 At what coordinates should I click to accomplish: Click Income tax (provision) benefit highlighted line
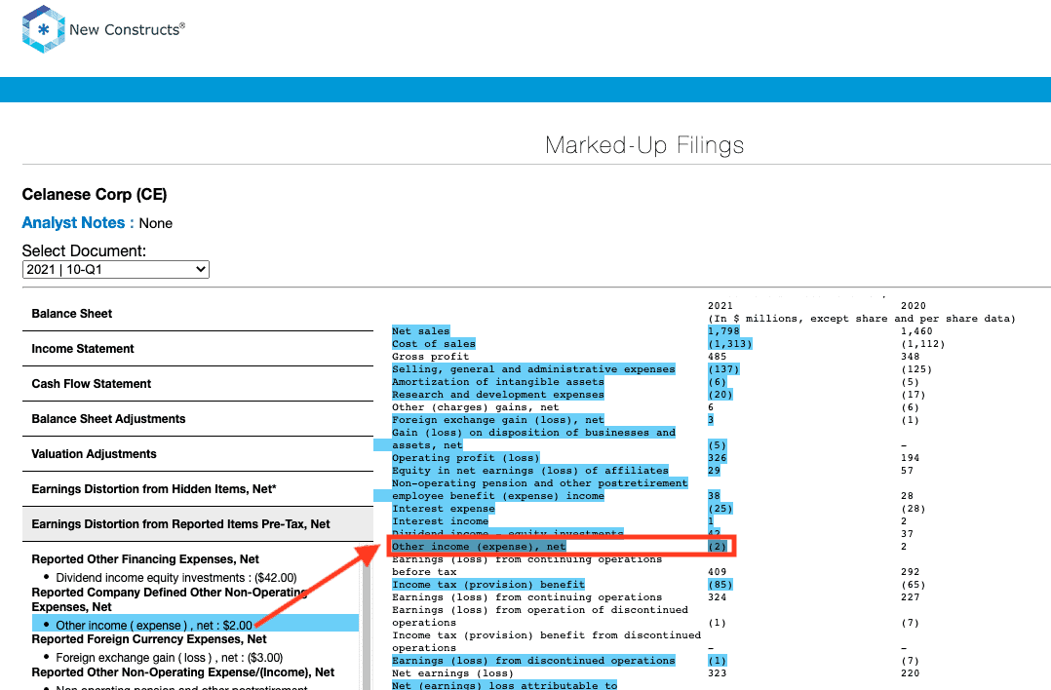pyautogui.click(x=488, y=585)
